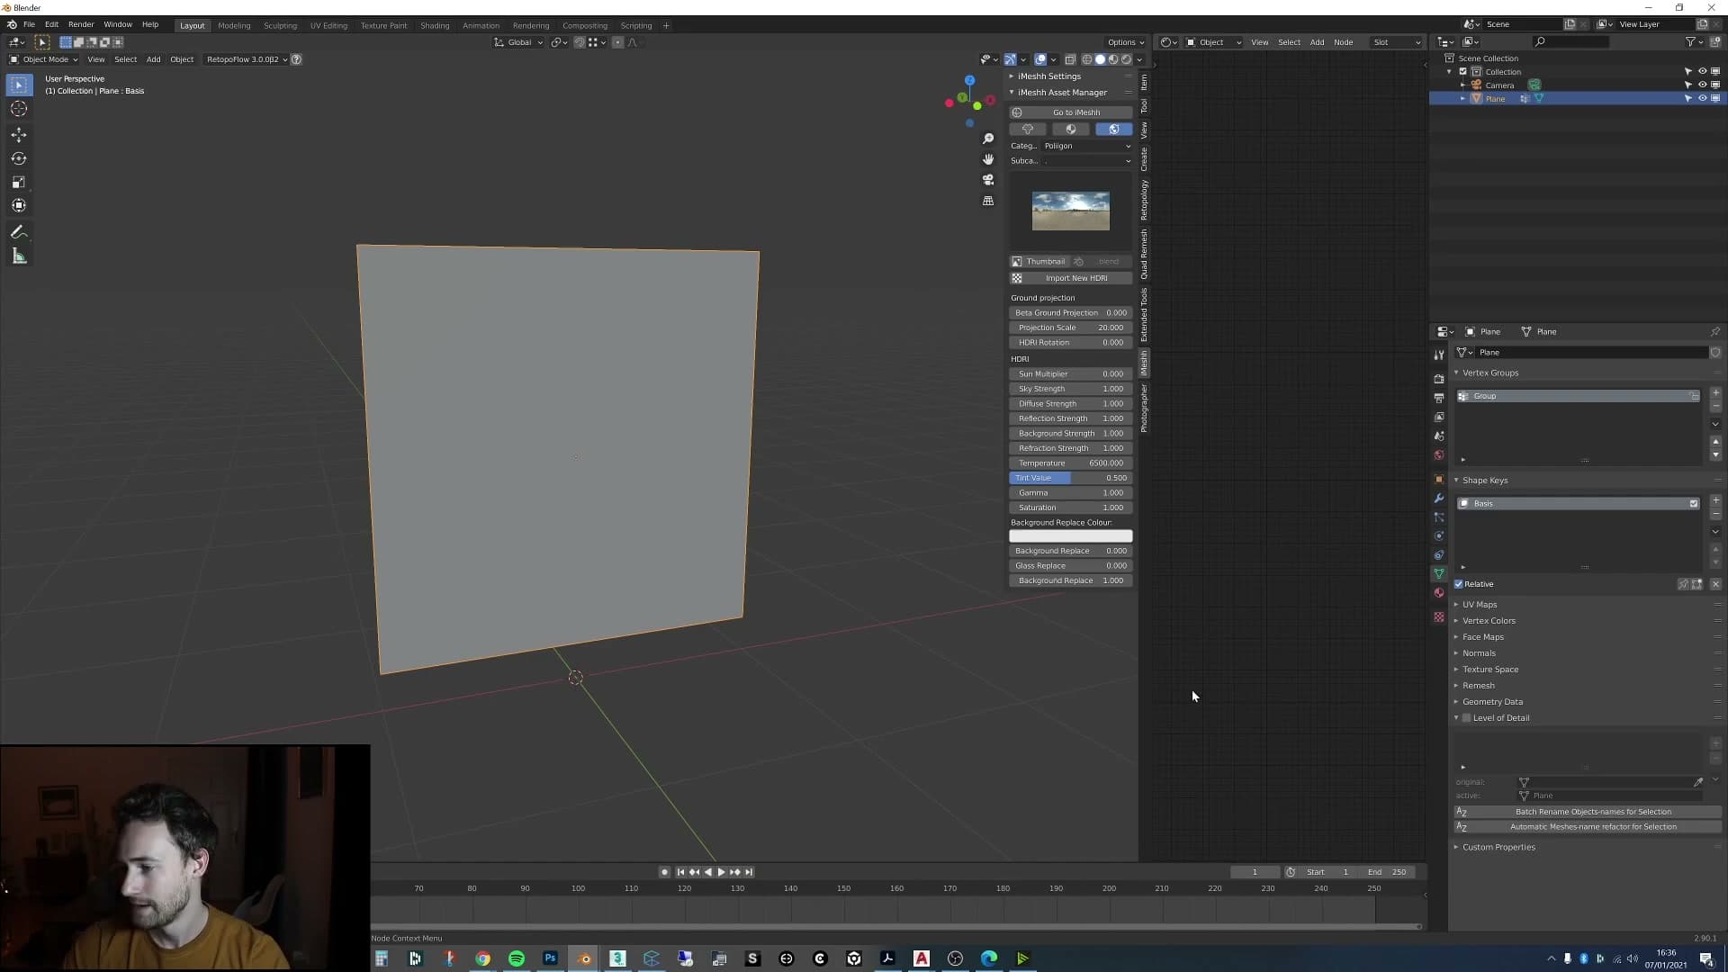This screenshot has height=972, width=1728.
Task: Select the Scale tool
Action: pos(19,182)
